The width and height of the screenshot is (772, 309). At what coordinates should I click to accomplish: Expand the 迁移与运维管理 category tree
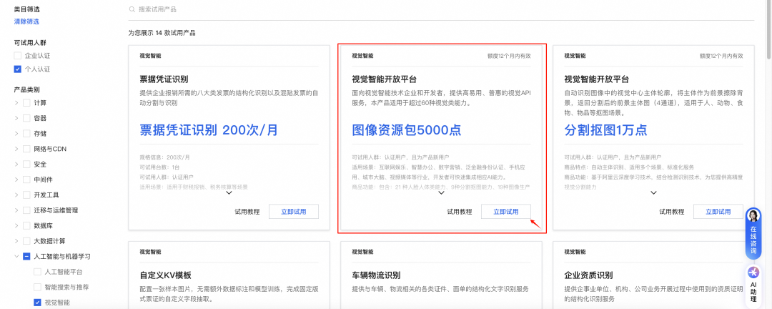pos(16,210)
